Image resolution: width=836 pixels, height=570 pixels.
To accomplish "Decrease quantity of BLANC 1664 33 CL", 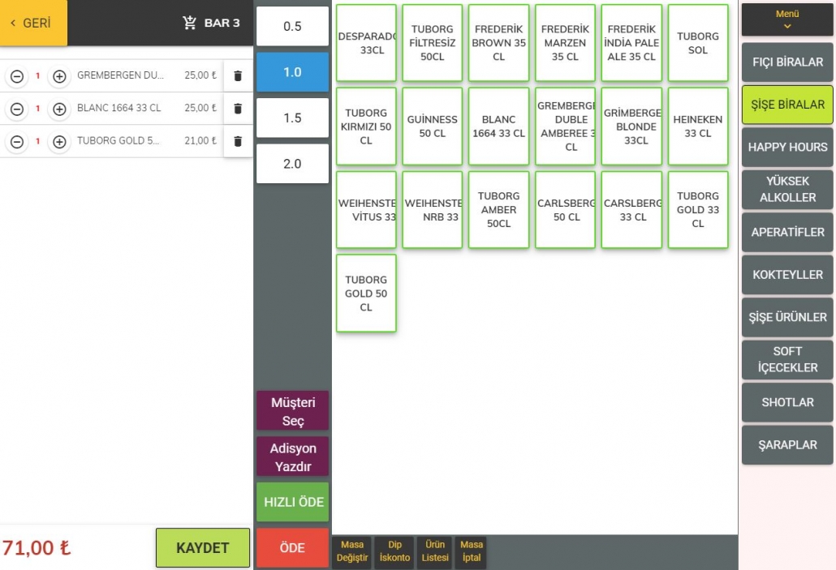I will [17, 109].
